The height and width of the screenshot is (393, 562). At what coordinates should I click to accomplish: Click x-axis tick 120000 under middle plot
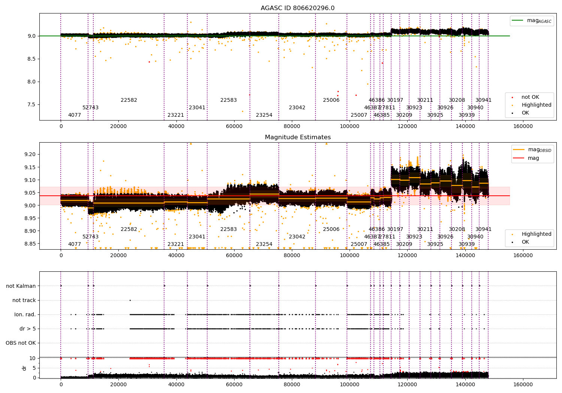[x=407, y=256]
